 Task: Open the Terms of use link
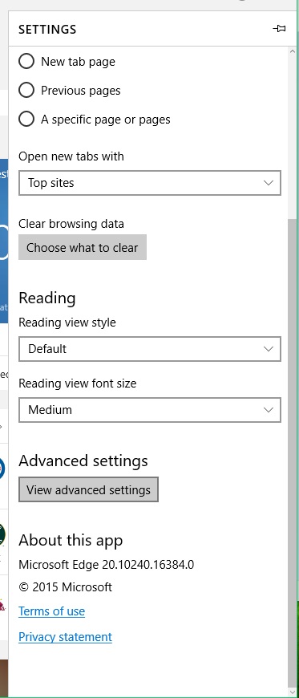[51, 611]
